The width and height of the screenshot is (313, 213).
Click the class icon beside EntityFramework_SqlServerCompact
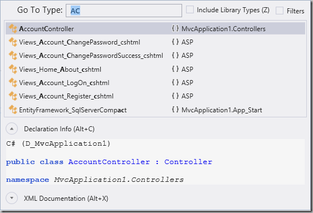[13, 110]
